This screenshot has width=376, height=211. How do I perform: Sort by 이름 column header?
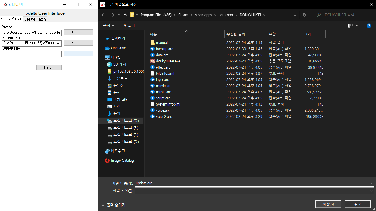186,34
